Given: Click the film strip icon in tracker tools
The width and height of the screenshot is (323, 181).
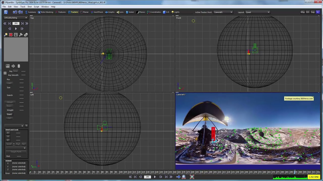Looking at the screenshot, I should 16,35.
